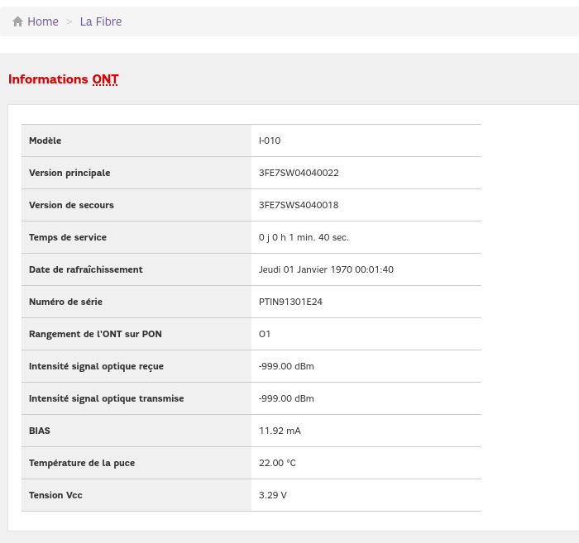
Task: Click the Temps de service value
Action: 304,237
